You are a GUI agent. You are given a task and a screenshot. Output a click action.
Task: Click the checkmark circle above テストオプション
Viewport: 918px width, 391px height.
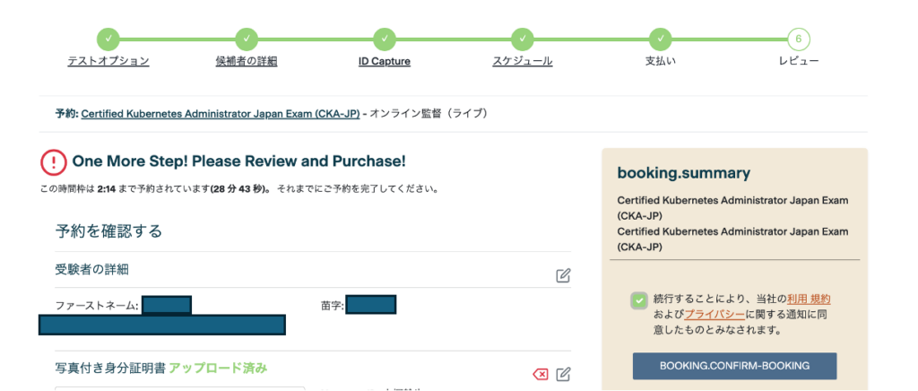pyautogui.click(x=108, y=39)
